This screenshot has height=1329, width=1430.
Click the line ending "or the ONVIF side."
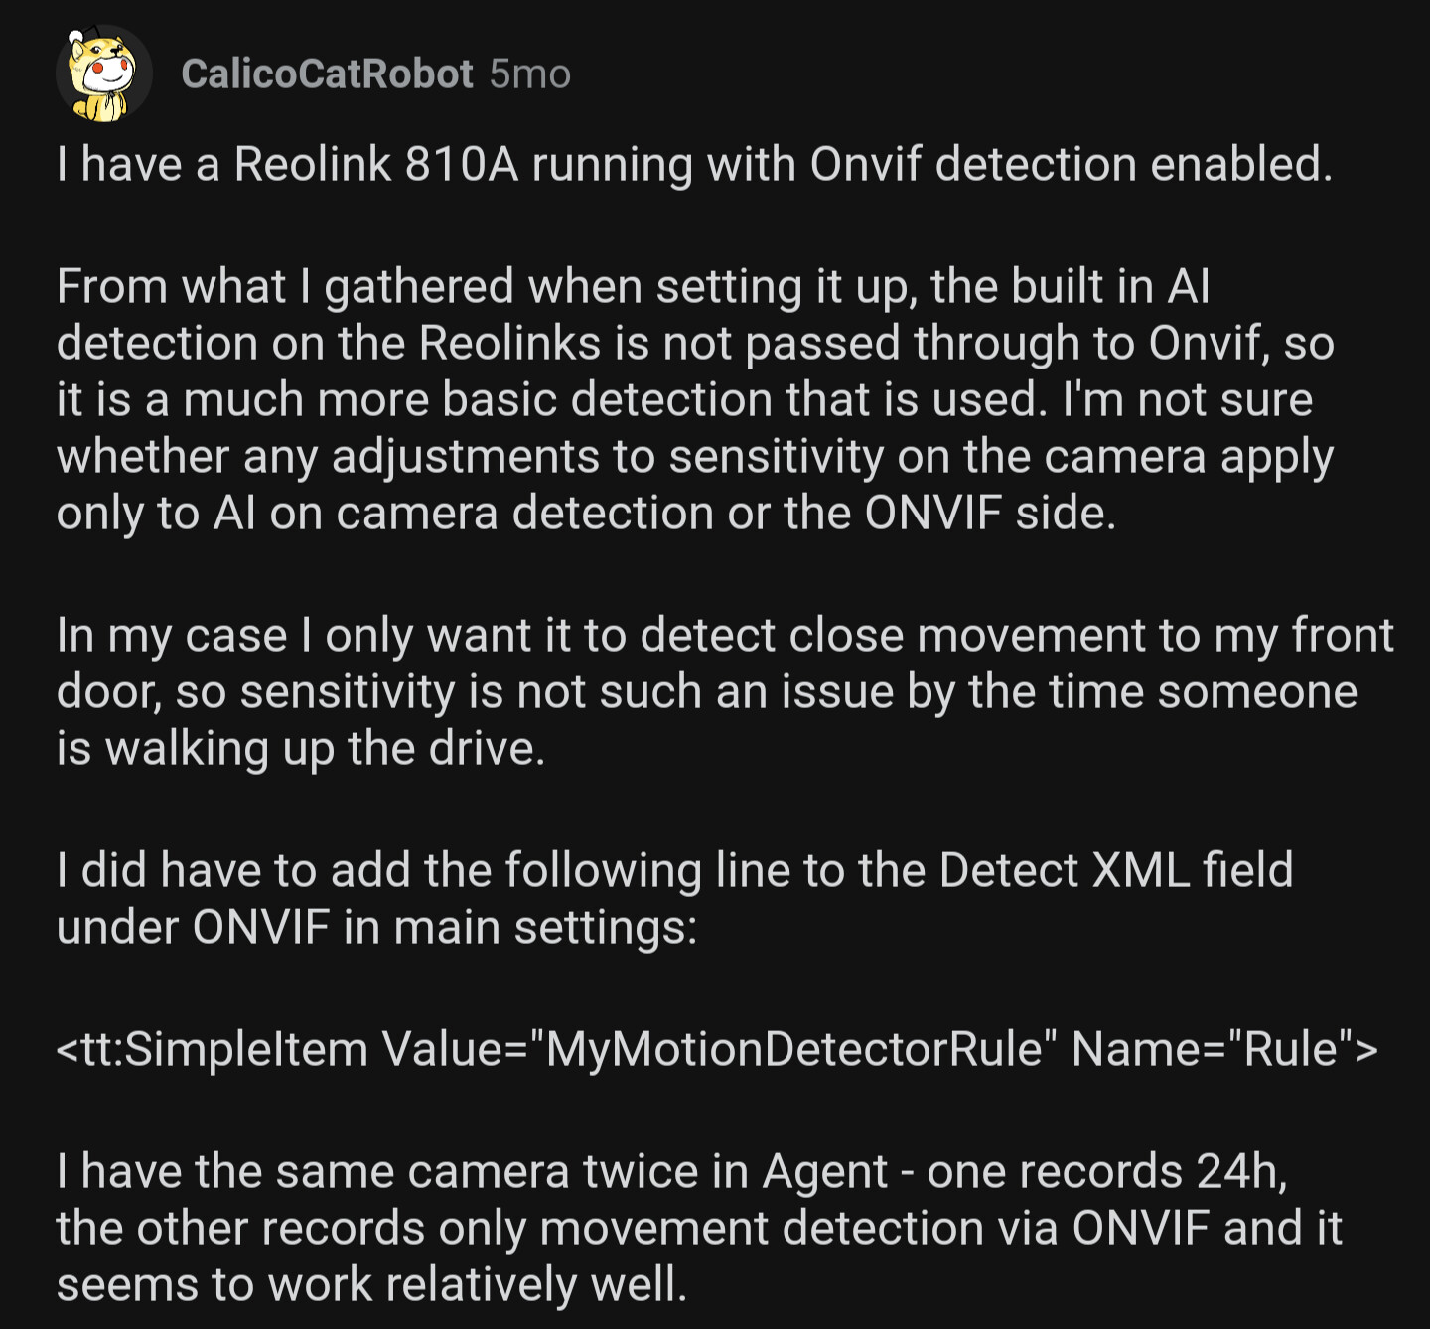click(586, 513)
